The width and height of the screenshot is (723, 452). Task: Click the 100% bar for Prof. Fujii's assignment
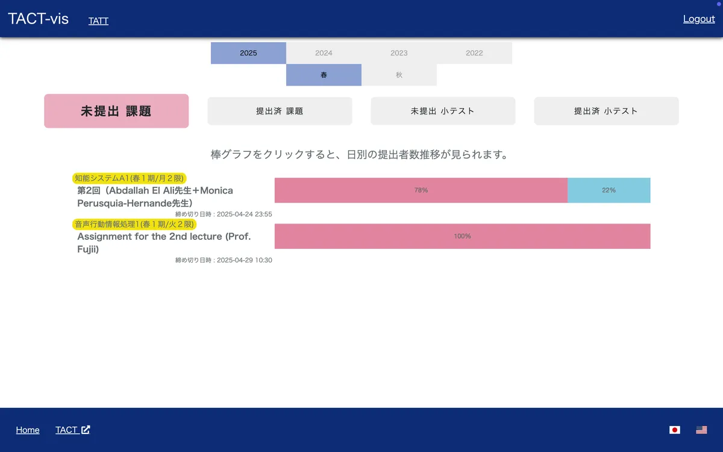(x=462, y=236)
